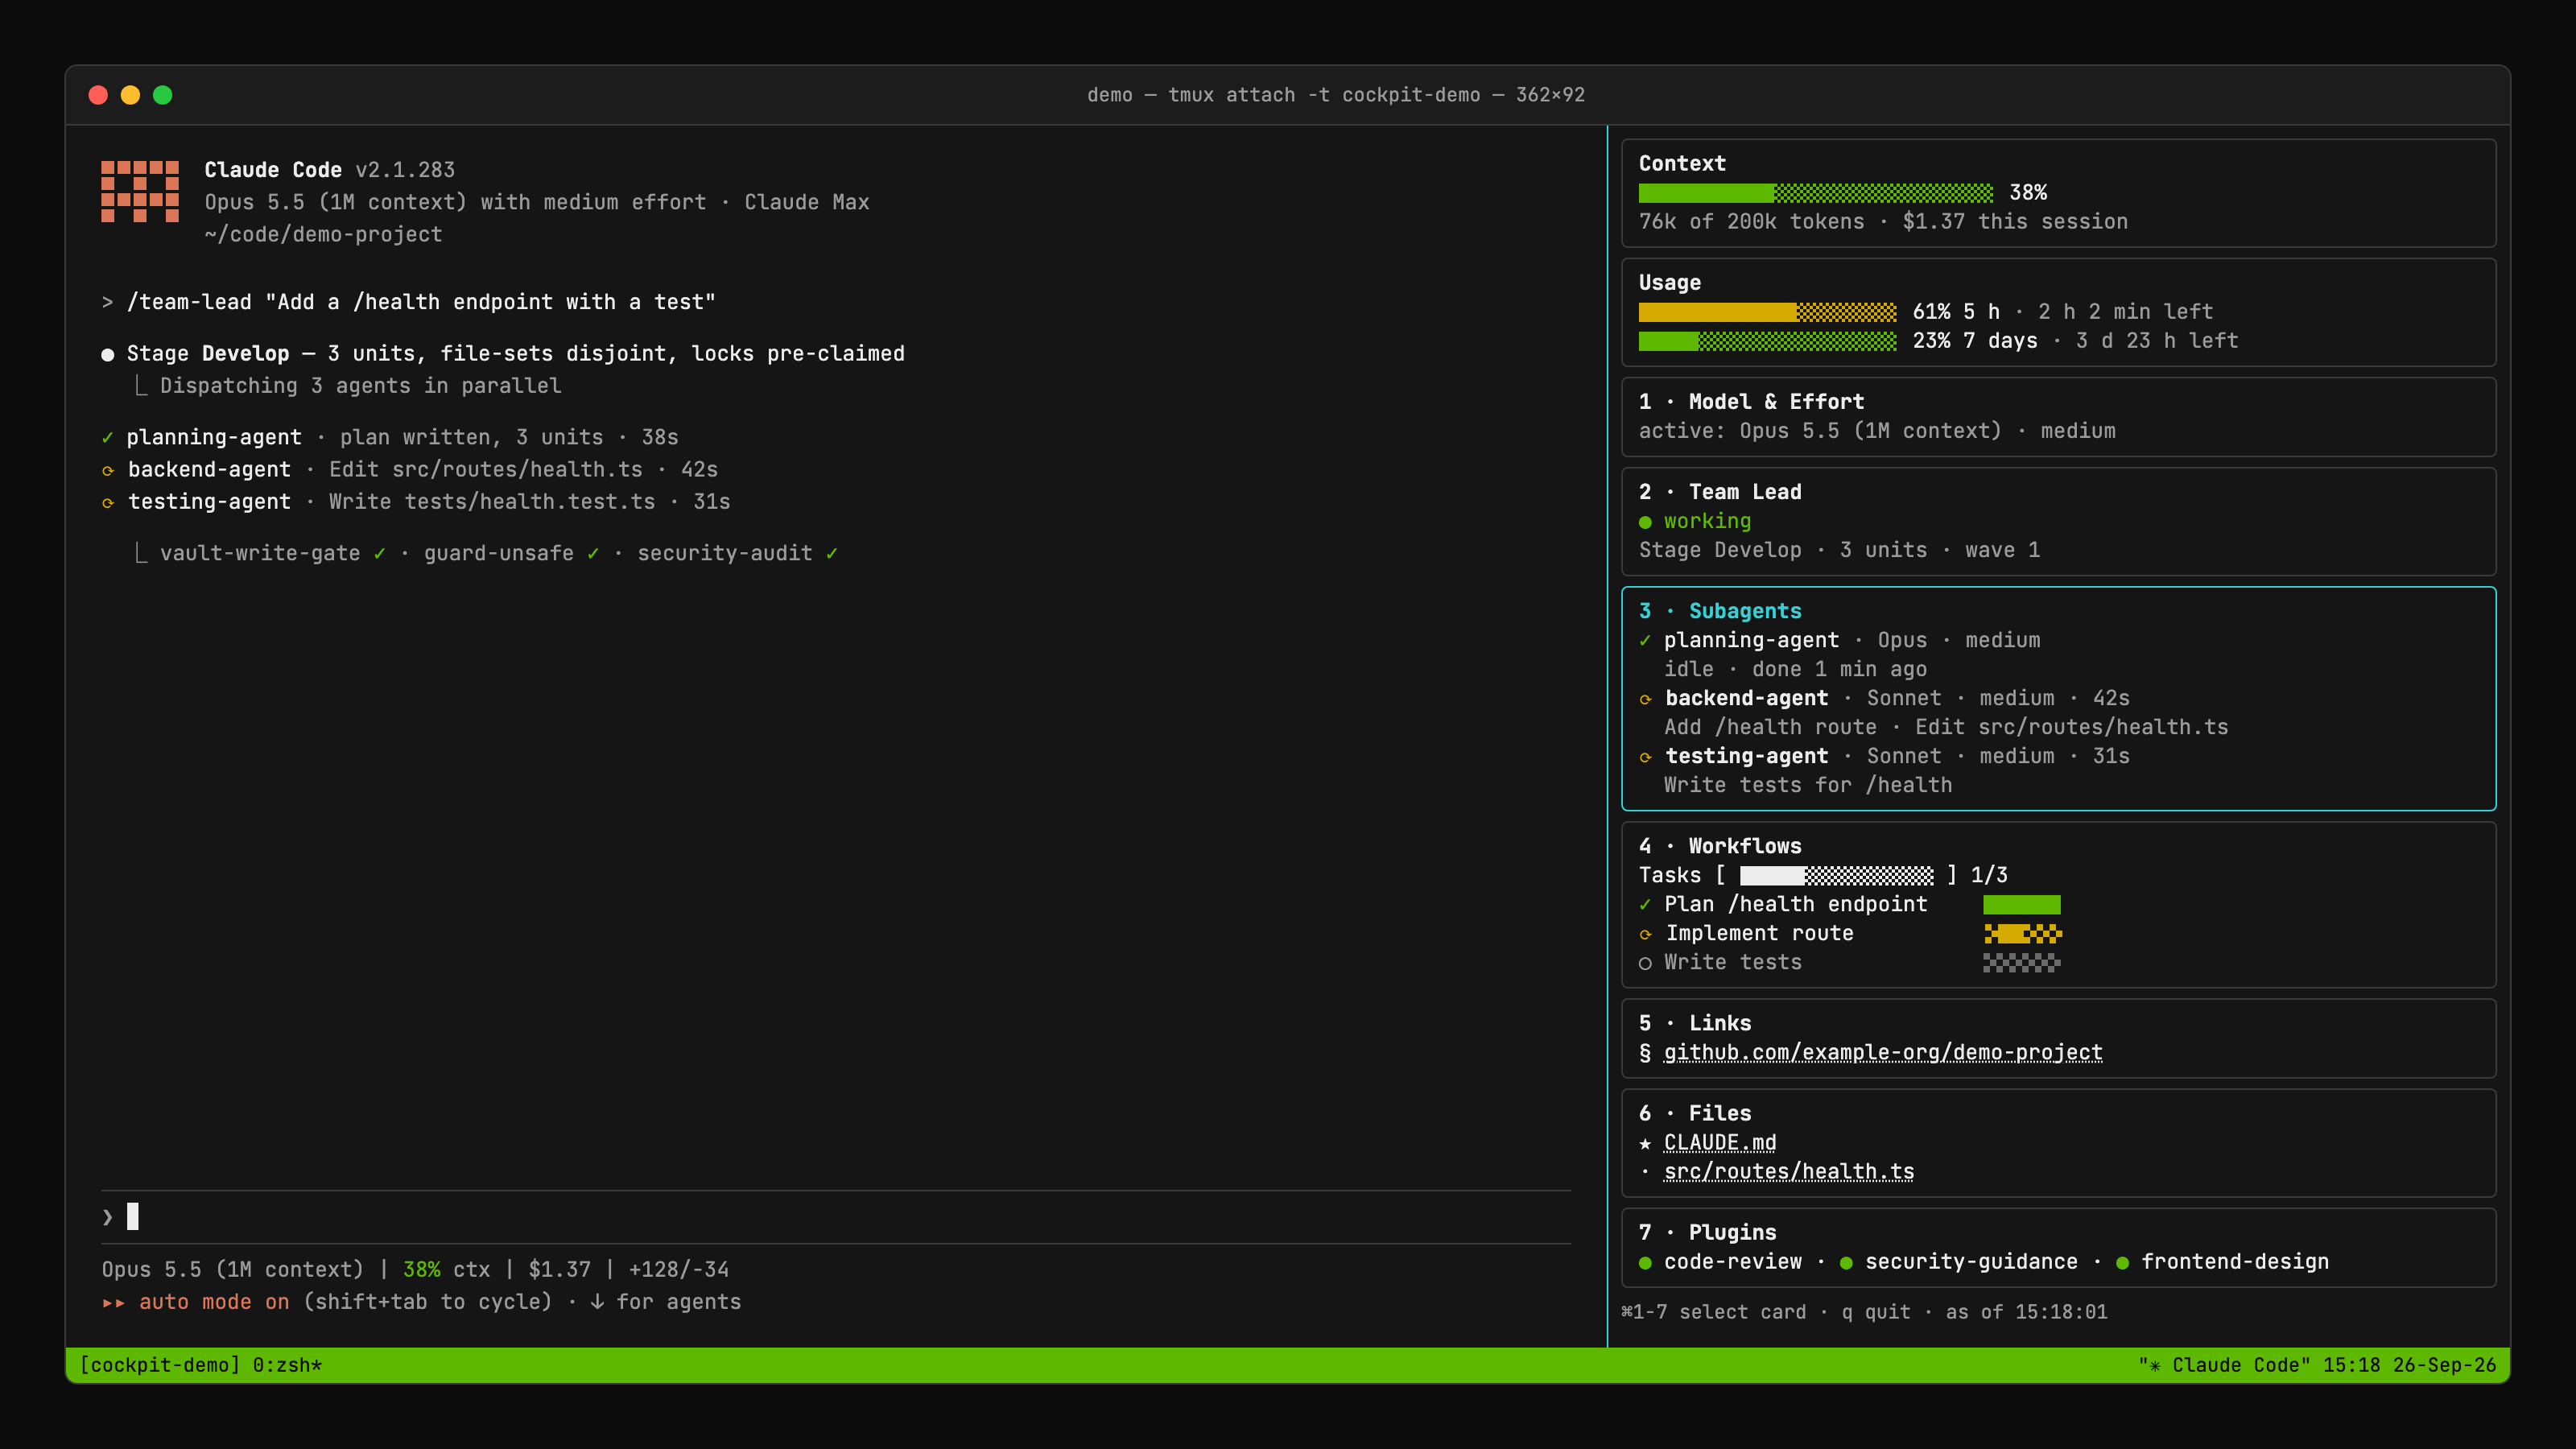
Task: Click the prompt chevron in the input line
Action: pyautogui.click(x=107, y=1217)
